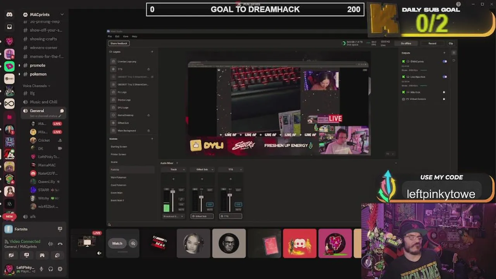Viewport: 496px width, 279px height.
Task: Open the Edit menu in studio
Action: tap(117, 36)
